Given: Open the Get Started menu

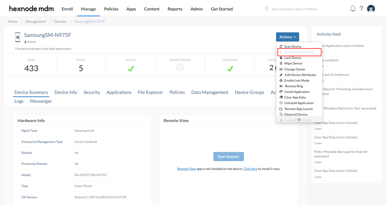Looking at the screenshot, I should click(x=222, y=9).
